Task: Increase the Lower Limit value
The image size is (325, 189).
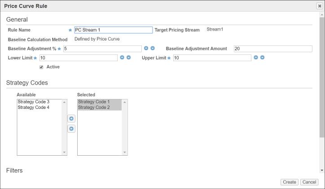Action: click(122, 58)
